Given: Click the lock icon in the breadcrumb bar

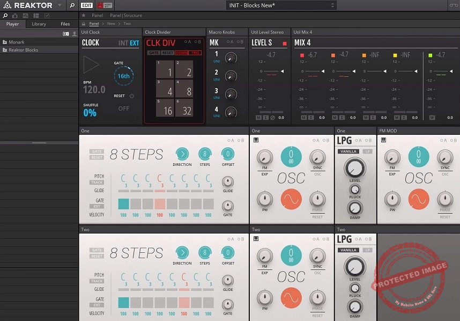Looking at the screenshot, I should pos(84,24).
